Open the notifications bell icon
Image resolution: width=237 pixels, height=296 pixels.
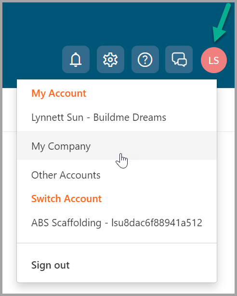point(76,60)
